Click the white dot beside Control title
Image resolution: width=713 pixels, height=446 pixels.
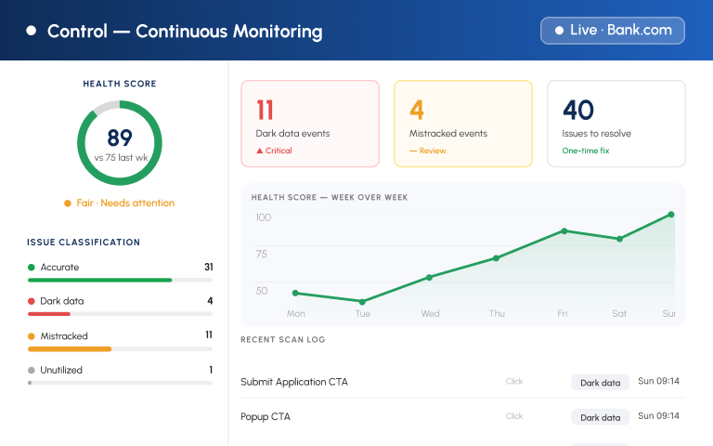pyautogui.click(x=31, y=31)
